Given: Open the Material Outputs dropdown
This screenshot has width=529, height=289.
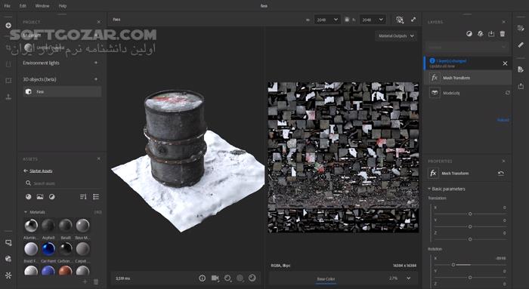Looking at the screenshot, I should coord(396,36).
